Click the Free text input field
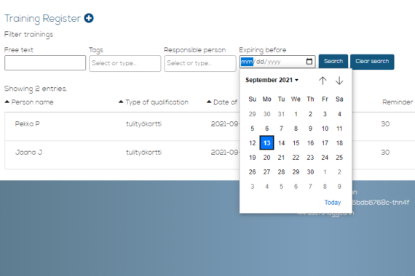This screenshot has height=276, width=415. pos(45,63)
